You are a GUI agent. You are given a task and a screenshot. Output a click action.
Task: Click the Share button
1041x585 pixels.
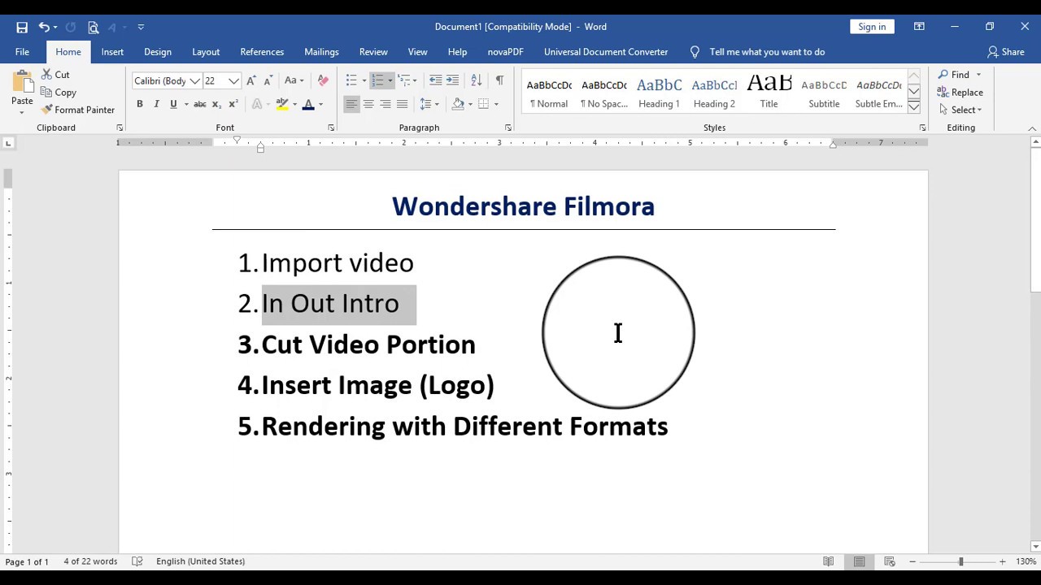click(1006, 52)
